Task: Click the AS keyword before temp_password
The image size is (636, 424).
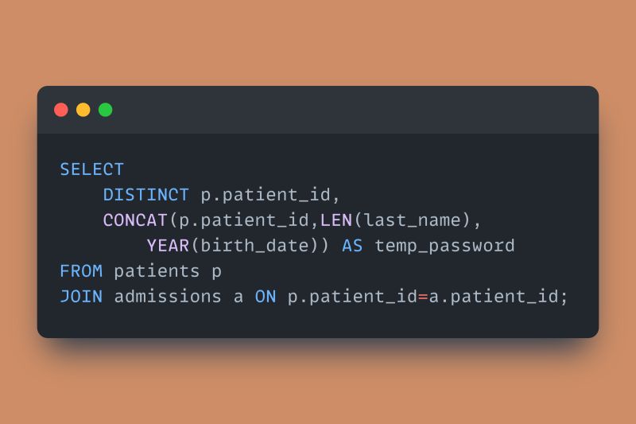Action: click(352, 246)
